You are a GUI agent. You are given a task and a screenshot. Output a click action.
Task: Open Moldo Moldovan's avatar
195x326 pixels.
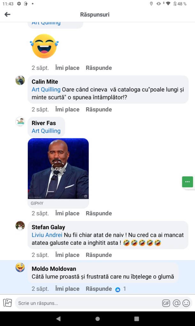tap(20, 267)
